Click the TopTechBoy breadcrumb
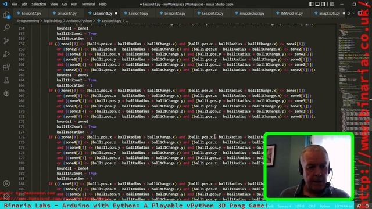The image size is (372, 209). 52,21
